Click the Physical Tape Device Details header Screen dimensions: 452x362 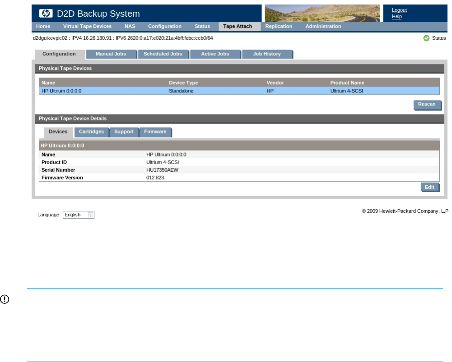coord(239,119)
